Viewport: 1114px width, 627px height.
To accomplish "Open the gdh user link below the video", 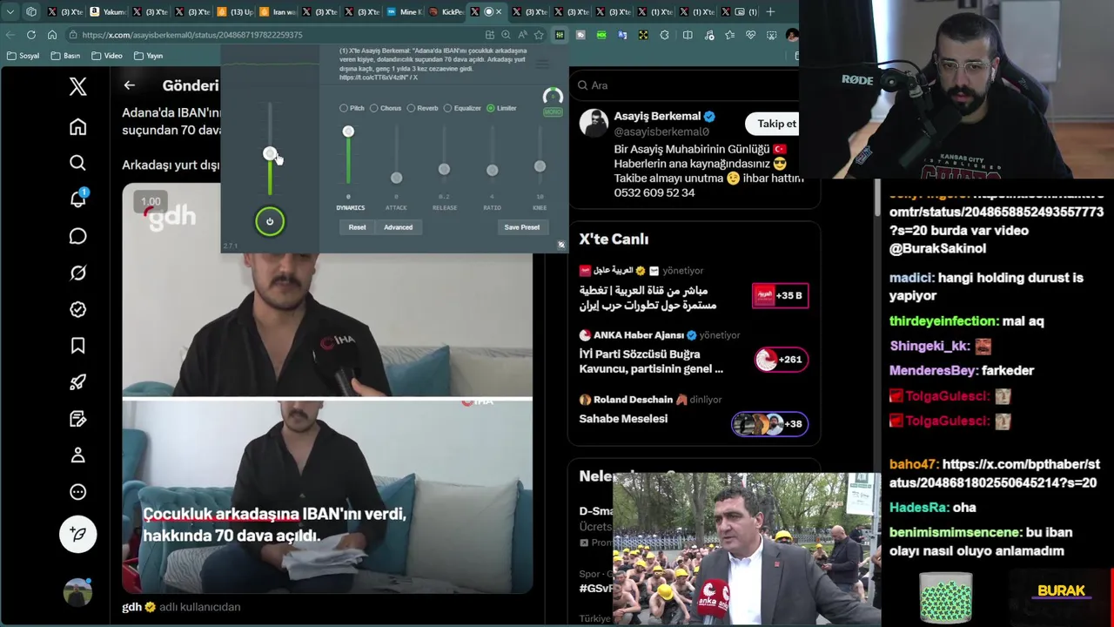I will click(x=131, y=607).
